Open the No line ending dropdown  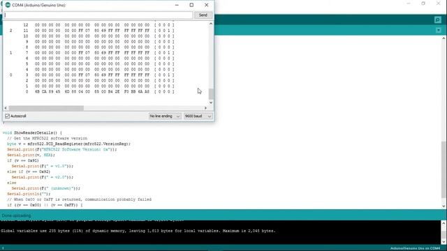165,116
